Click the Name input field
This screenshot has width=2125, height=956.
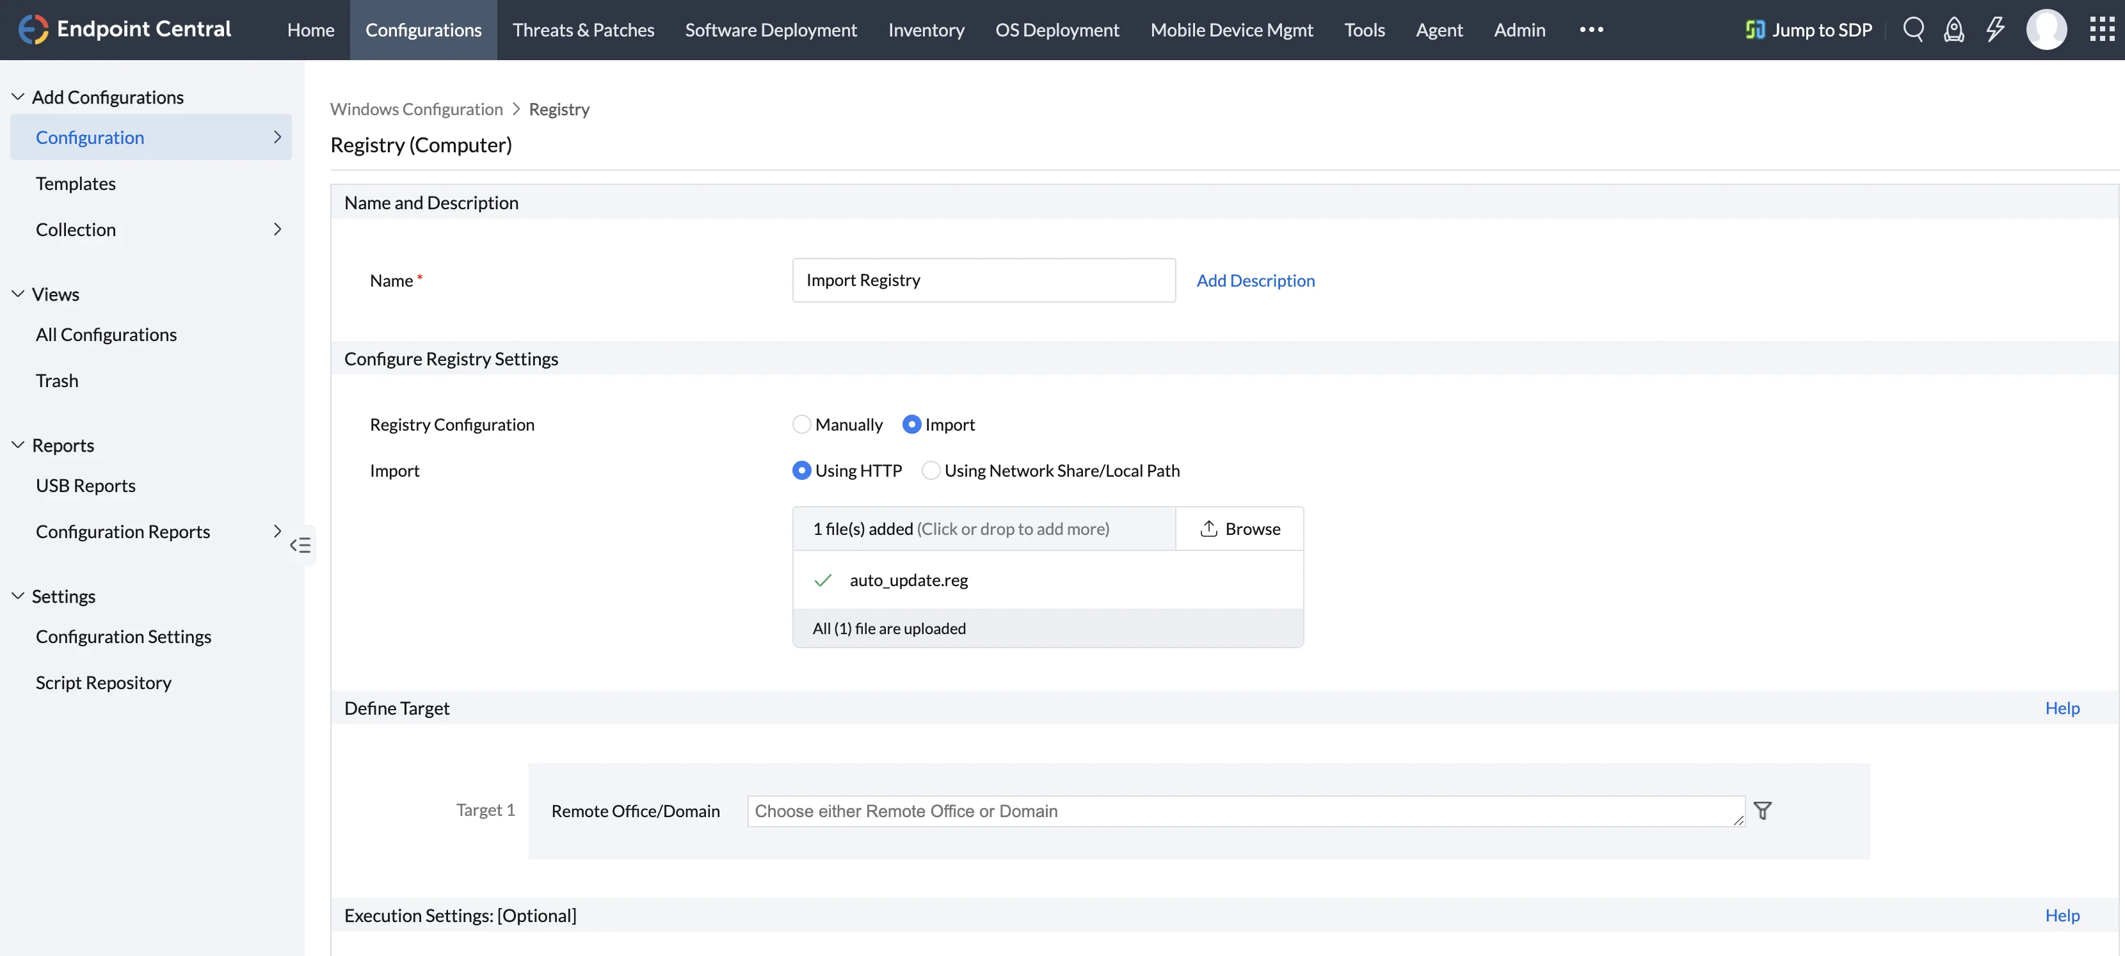tap(983, 280)
